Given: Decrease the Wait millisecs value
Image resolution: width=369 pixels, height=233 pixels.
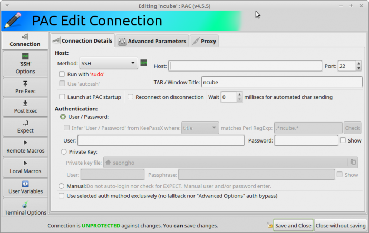Looking at the screenshot, I should pyautogui.click(x=239, y=99).
